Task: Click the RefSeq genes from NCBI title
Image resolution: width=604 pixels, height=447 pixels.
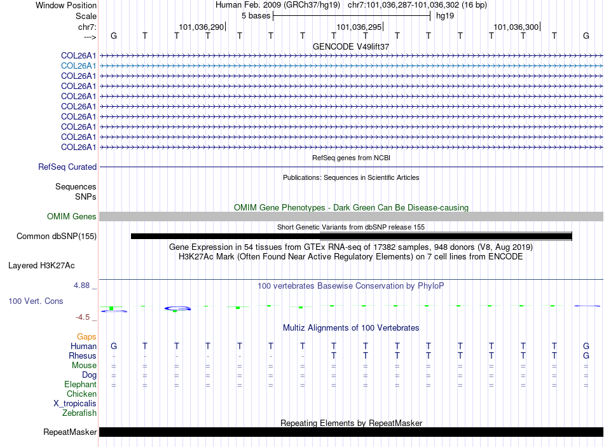Action: coord(352,158)
